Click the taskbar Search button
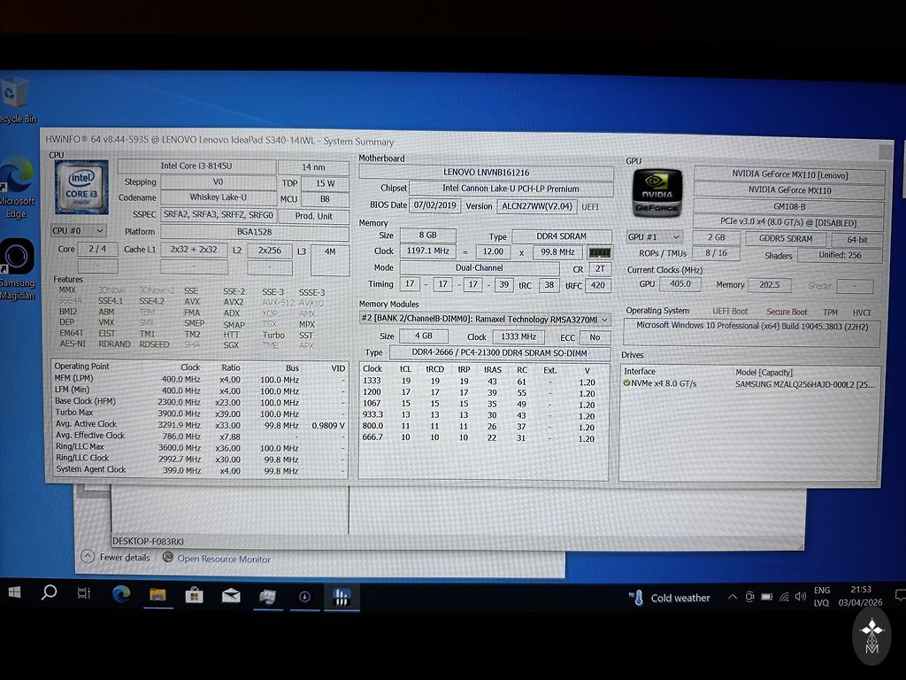This screenshot has width=906, height=680. (x=49, y=593)
